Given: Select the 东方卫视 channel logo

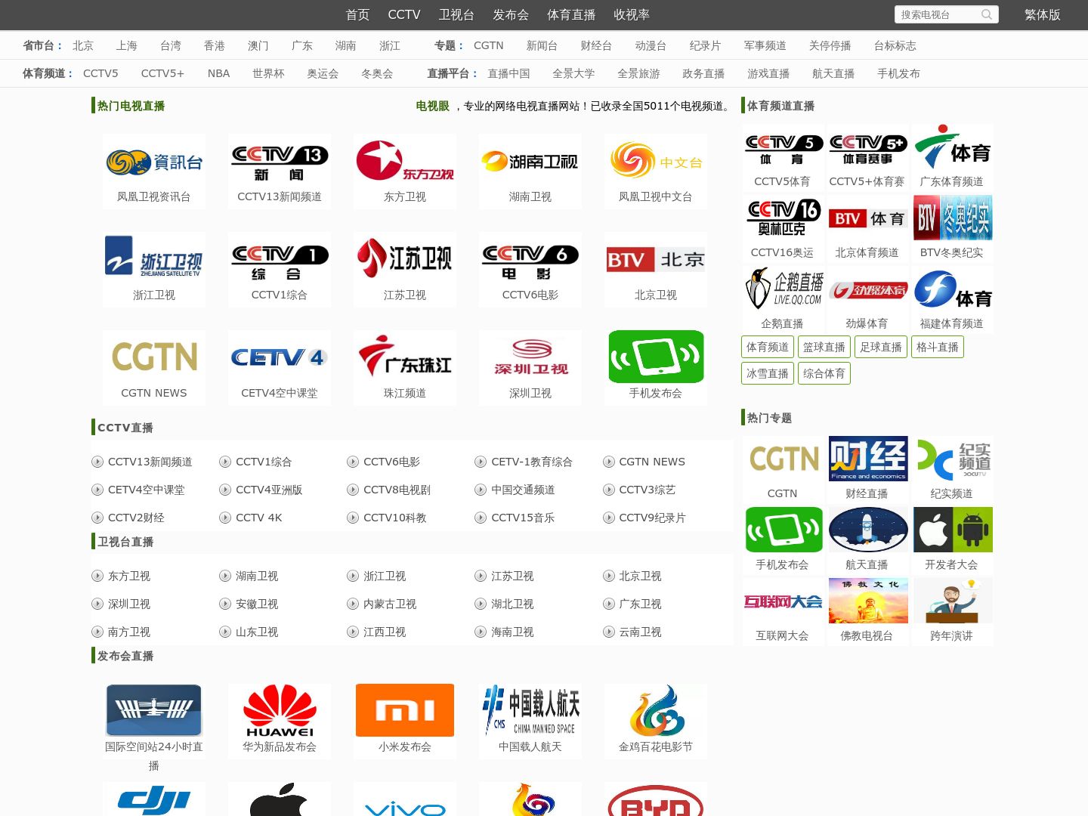Looking at the screenshot, I should 405,162.
